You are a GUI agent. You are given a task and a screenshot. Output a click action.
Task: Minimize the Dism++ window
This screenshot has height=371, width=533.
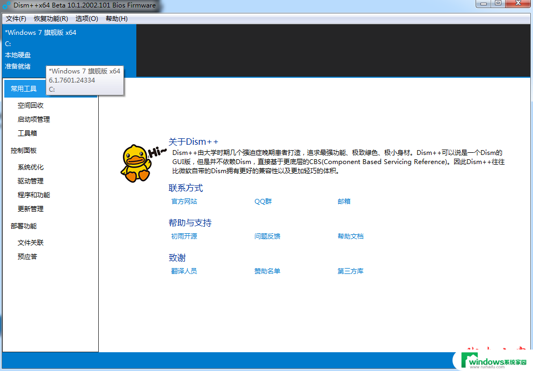coord(484,3)
